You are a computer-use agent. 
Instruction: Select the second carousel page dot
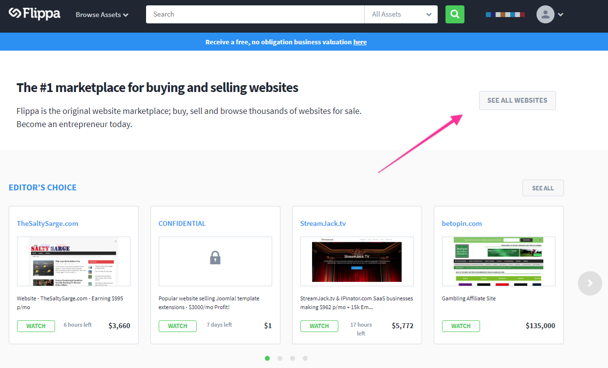280,358
